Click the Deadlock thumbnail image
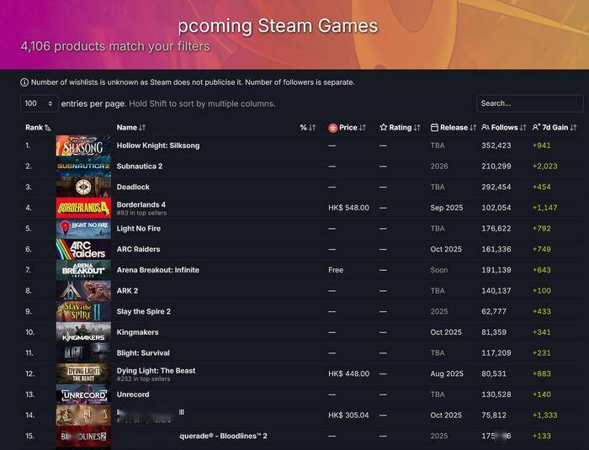Image resolution: width=589 pixels, height=450 pixels. [x=83, y=187]
